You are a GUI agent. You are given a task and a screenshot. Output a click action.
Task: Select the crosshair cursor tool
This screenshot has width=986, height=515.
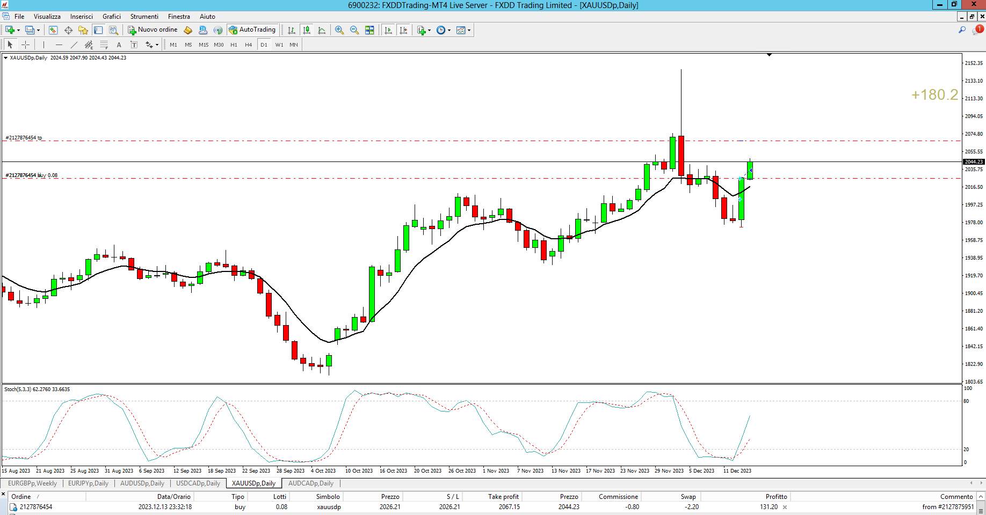(25, 45)
